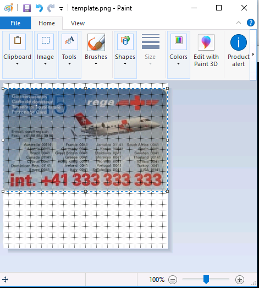Zoom out with the minus button

(173, 280)
